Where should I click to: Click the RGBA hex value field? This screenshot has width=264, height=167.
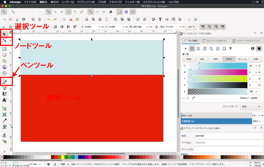pyautogui.click(x=255, y=98)
